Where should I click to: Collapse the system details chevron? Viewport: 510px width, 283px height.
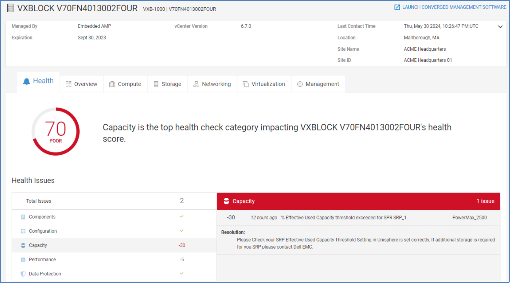point(500,27)
